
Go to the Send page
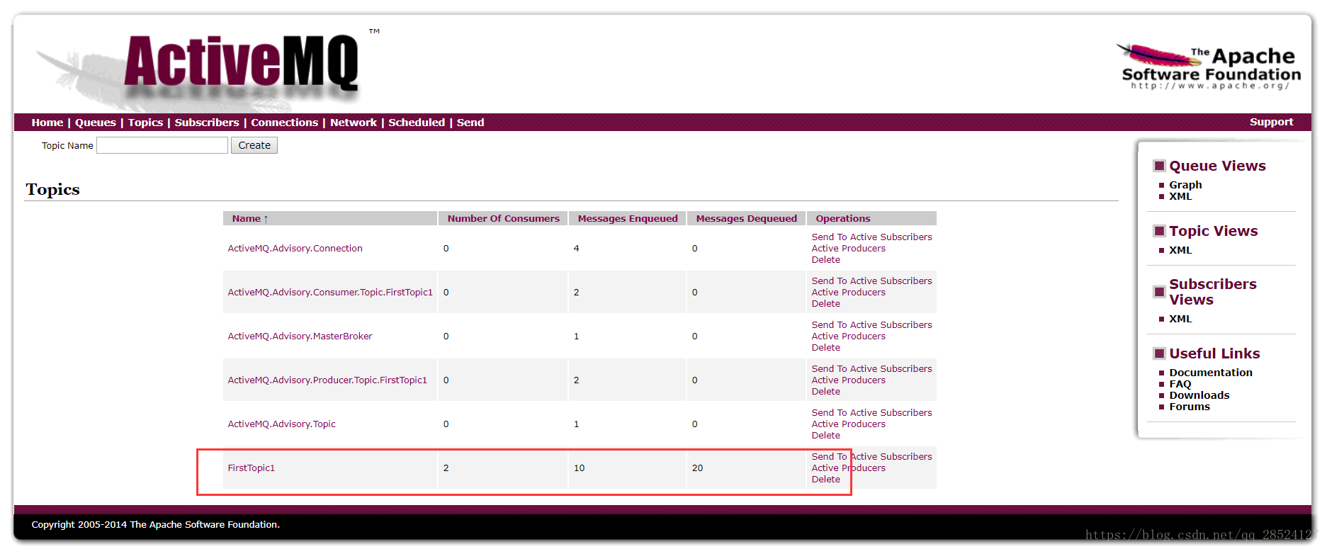470,123
